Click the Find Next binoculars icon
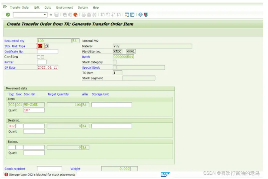 point(94,15)
